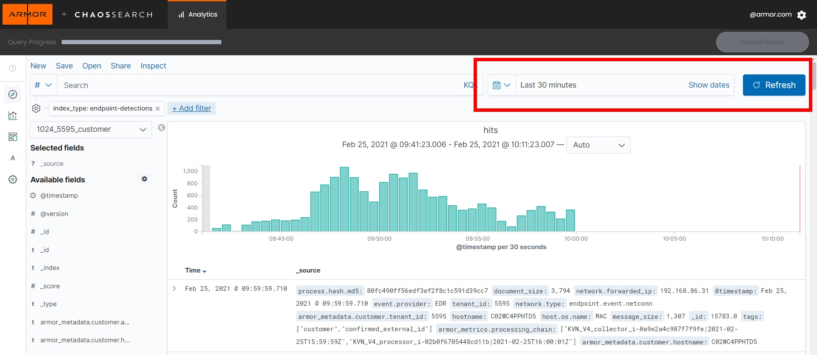Open available fields settings gear

(x=144, y=179)
